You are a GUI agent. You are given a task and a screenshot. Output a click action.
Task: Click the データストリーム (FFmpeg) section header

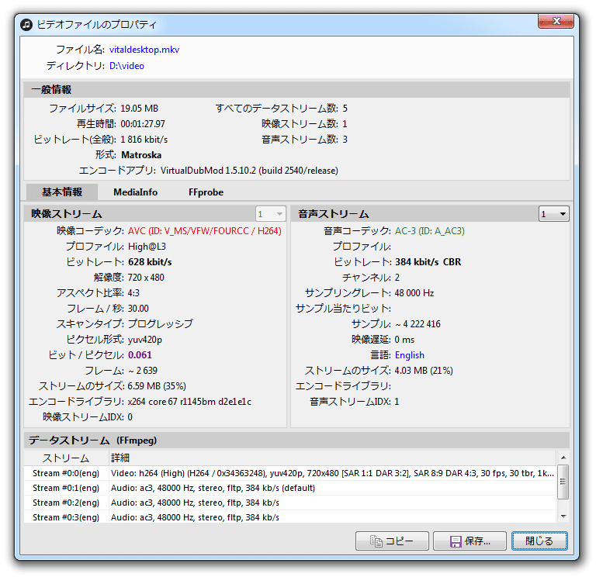(x=296, y=441)
